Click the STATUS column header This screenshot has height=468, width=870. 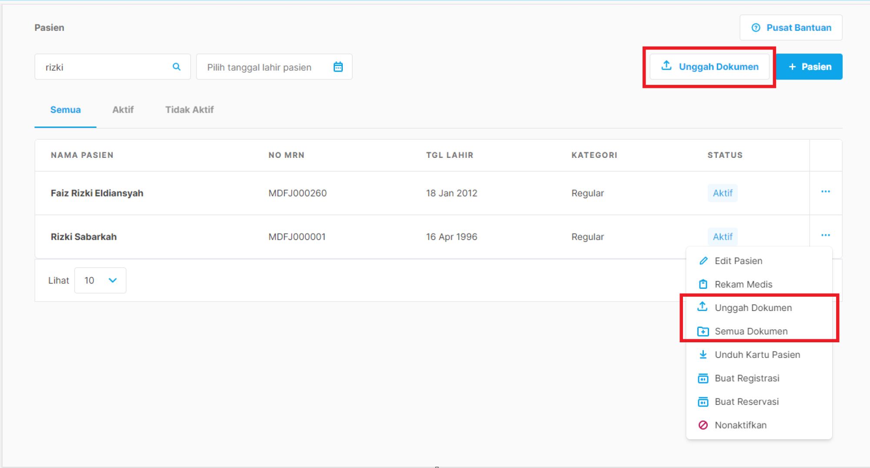[x=725, y=155]
